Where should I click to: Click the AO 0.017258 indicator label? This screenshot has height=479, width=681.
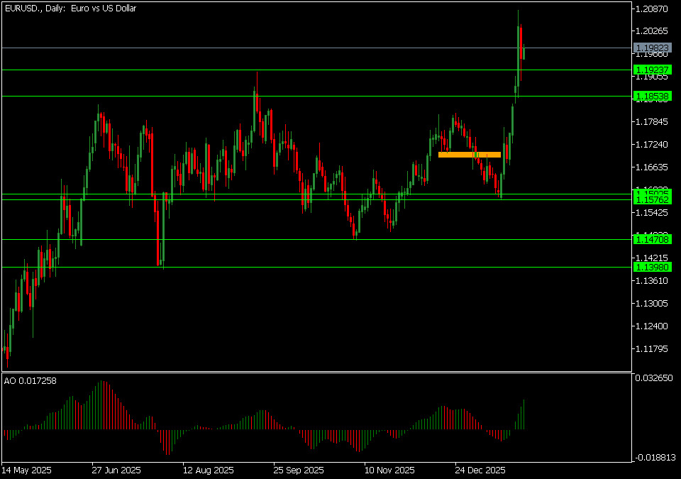[30, 381]
